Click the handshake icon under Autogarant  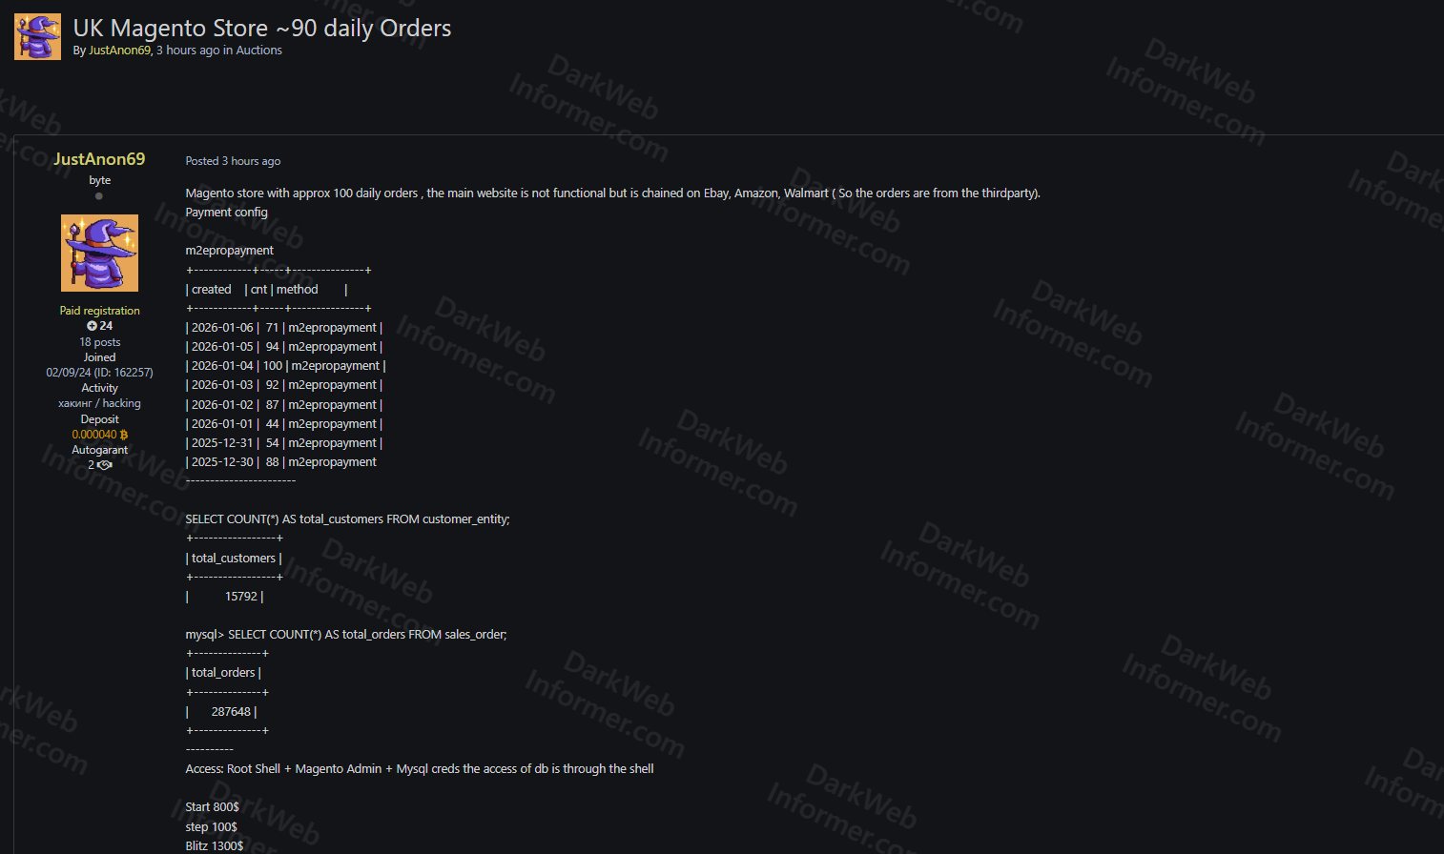click(105, 465)
